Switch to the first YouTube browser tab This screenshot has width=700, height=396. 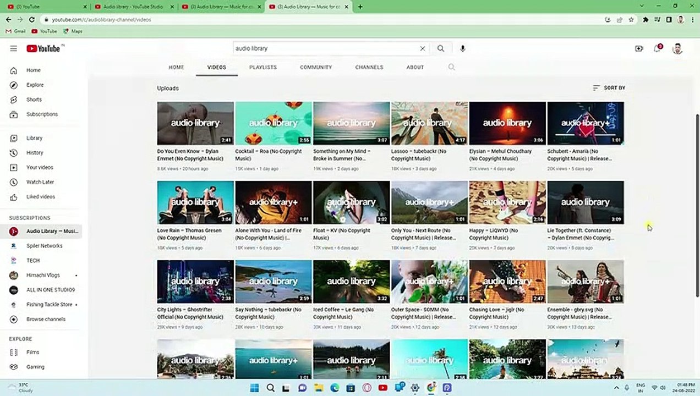point(47,7)
